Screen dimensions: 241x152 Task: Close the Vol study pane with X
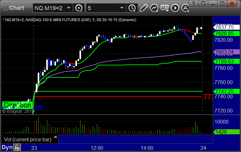tap(55, 137)
